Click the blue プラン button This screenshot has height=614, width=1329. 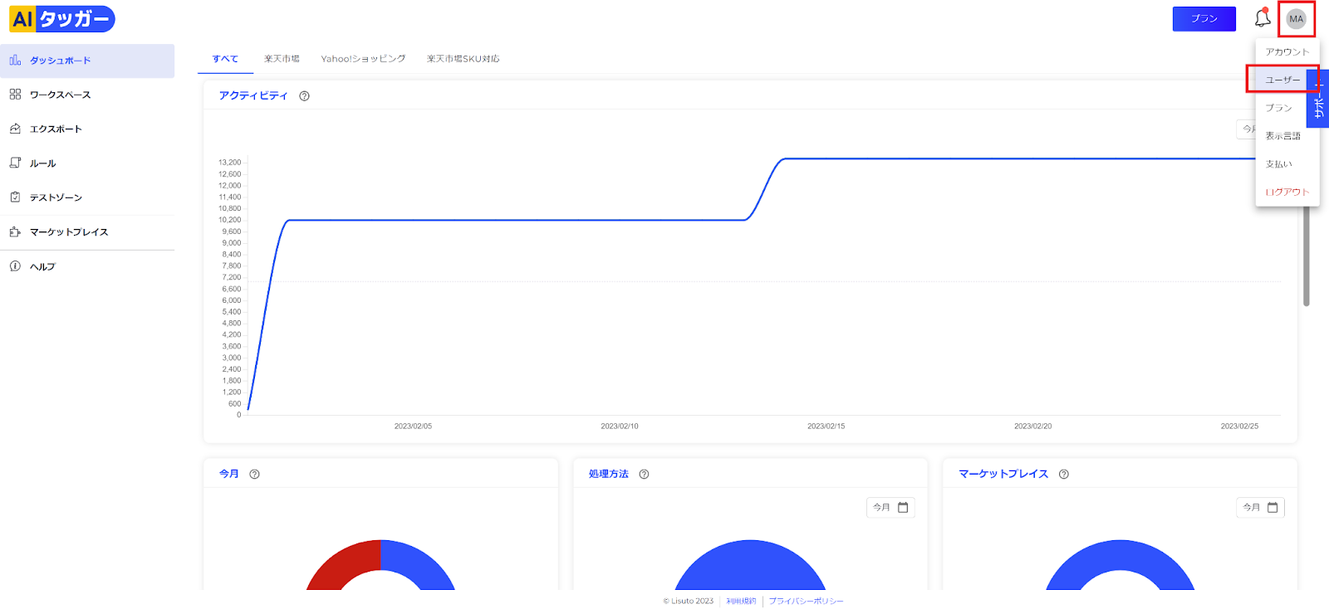point(1204,18)
